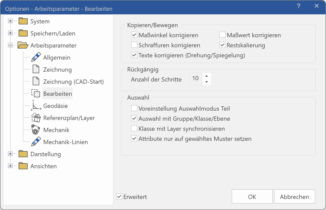Screen dimensions: 326x210
Task: Expand the System folder
Action: click(x=10, y=21)
